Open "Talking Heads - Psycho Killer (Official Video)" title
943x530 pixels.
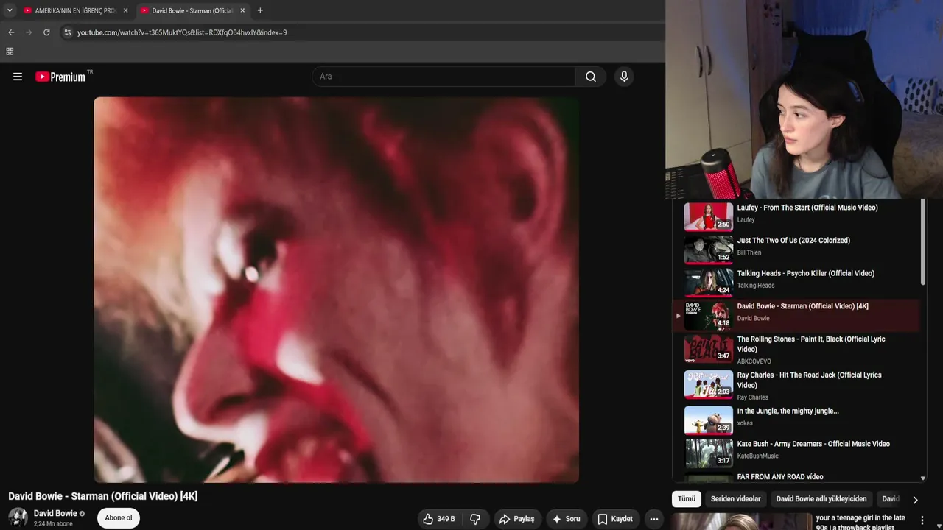806,274
